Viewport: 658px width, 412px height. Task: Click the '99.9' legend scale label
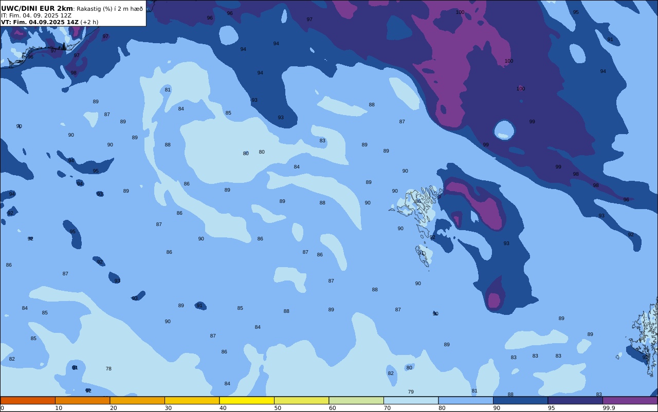609,408
